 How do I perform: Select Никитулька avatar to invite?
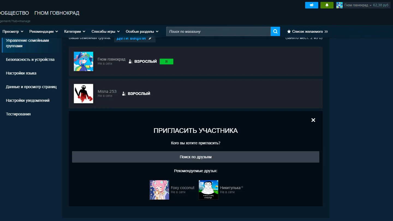(x=209, y=190)
